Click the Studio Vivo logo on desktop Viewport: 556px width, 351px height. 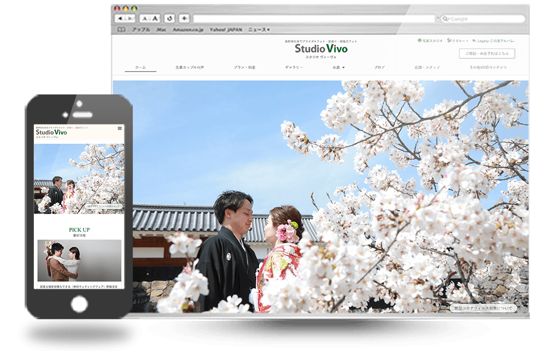coord(321,49)
